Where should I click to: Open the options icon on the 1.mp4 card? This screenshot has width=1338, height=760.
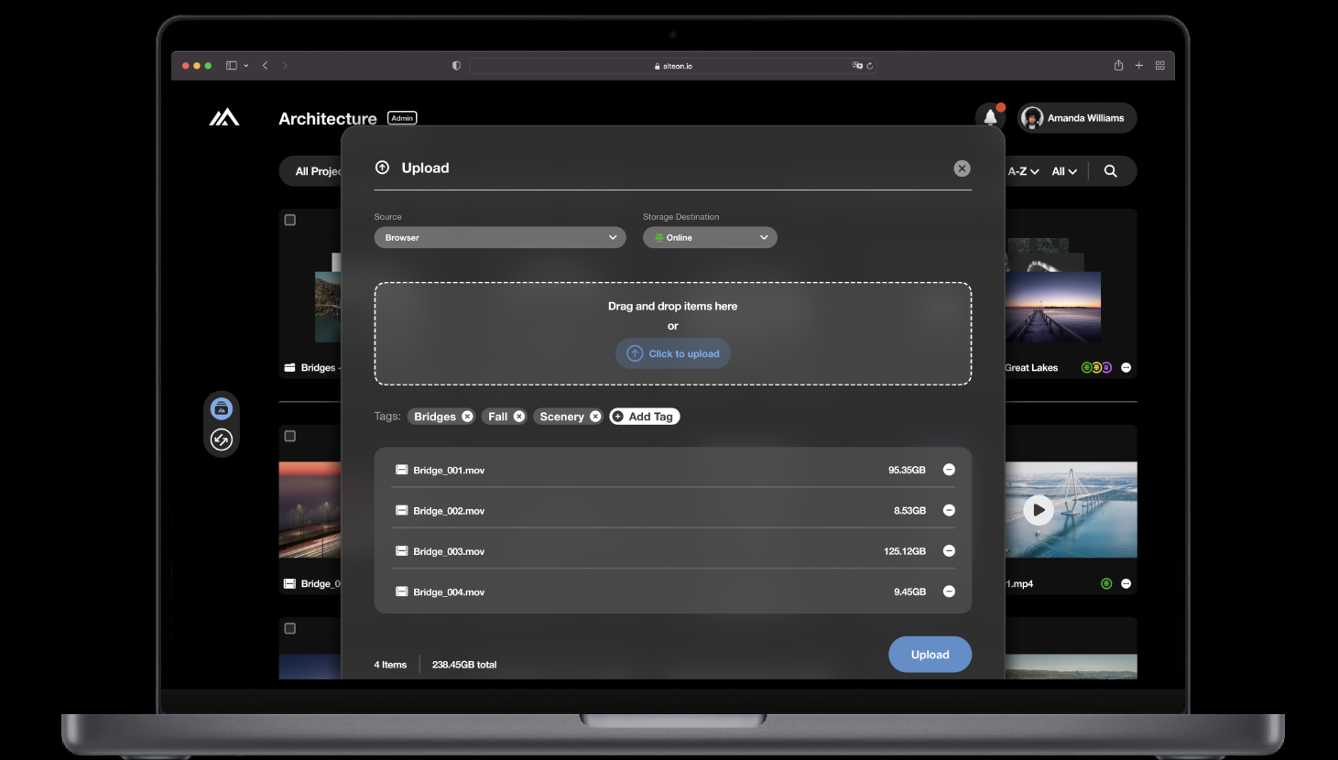click(1126, 583)
